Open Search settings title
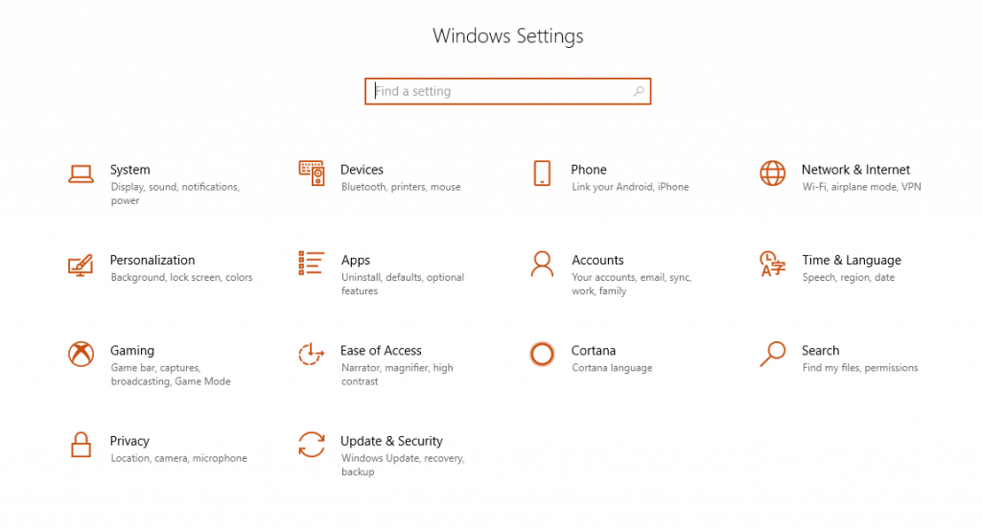The width and height of the screenshot is (982, 529). pos(821,351)
